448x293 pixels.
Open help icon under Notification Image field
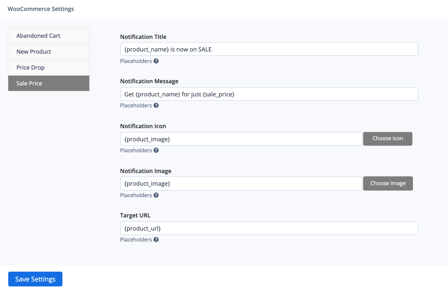[x=156, y=195]
